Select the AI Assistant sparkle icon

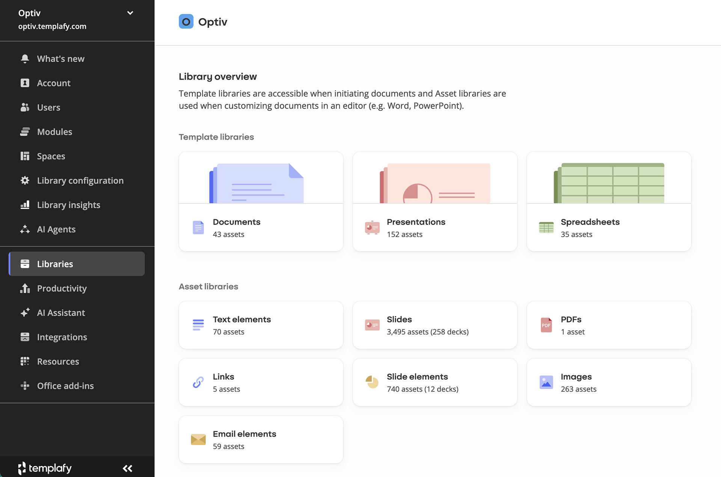coord(25,313)
